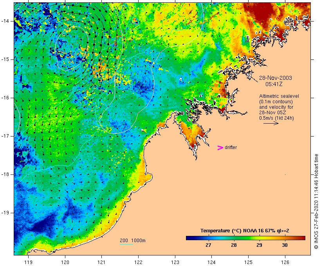
Task: Click the 'Altimetric sealevel' caption text
Action: click(279, 96)
